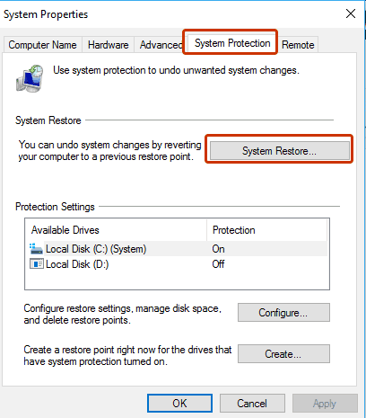Switch to the Computer Name tab
The width and height of the screenshot is (366, 418).
point(42,45)
